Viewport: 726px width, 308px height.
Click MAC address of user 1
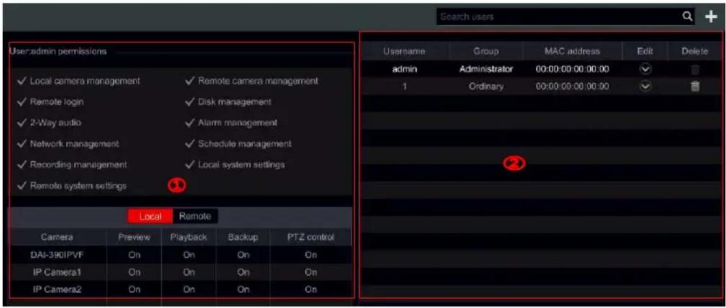click(572, 86)
